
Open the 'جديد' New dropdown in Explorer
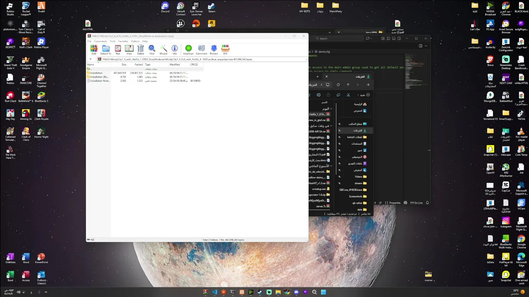coord(362,95)
